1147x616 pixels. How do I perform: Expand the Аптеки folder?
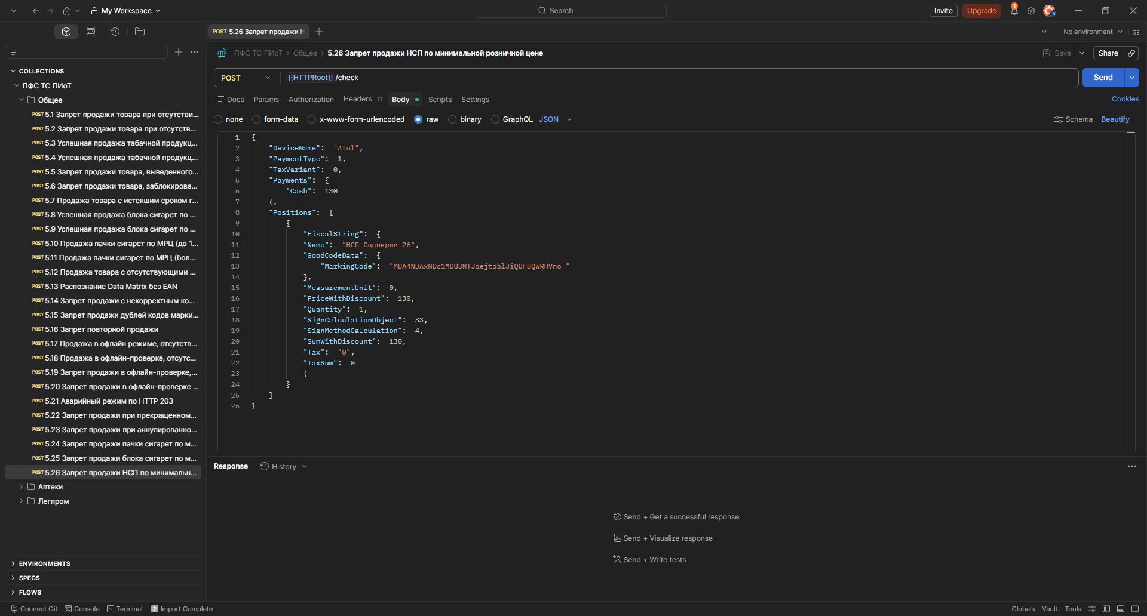tap(22, 487)
